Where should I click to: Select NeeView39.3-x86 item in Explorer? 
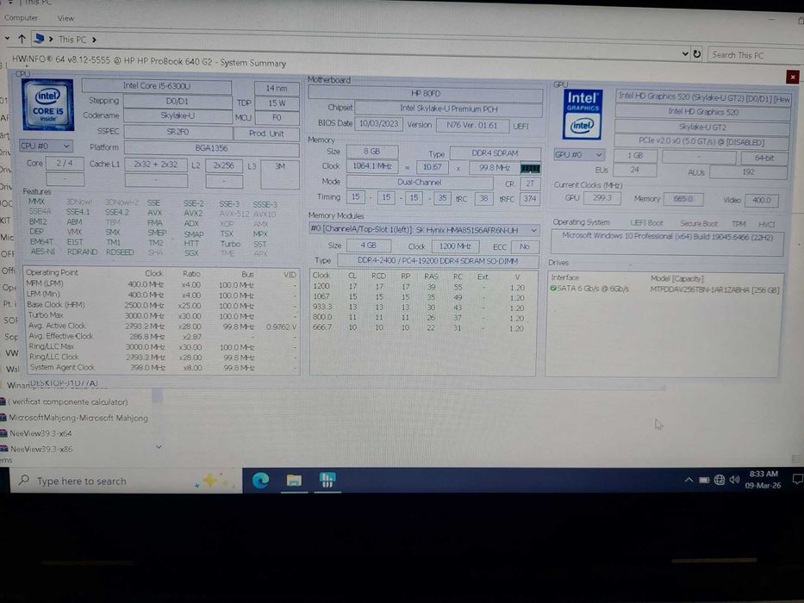tap(41, 449)
